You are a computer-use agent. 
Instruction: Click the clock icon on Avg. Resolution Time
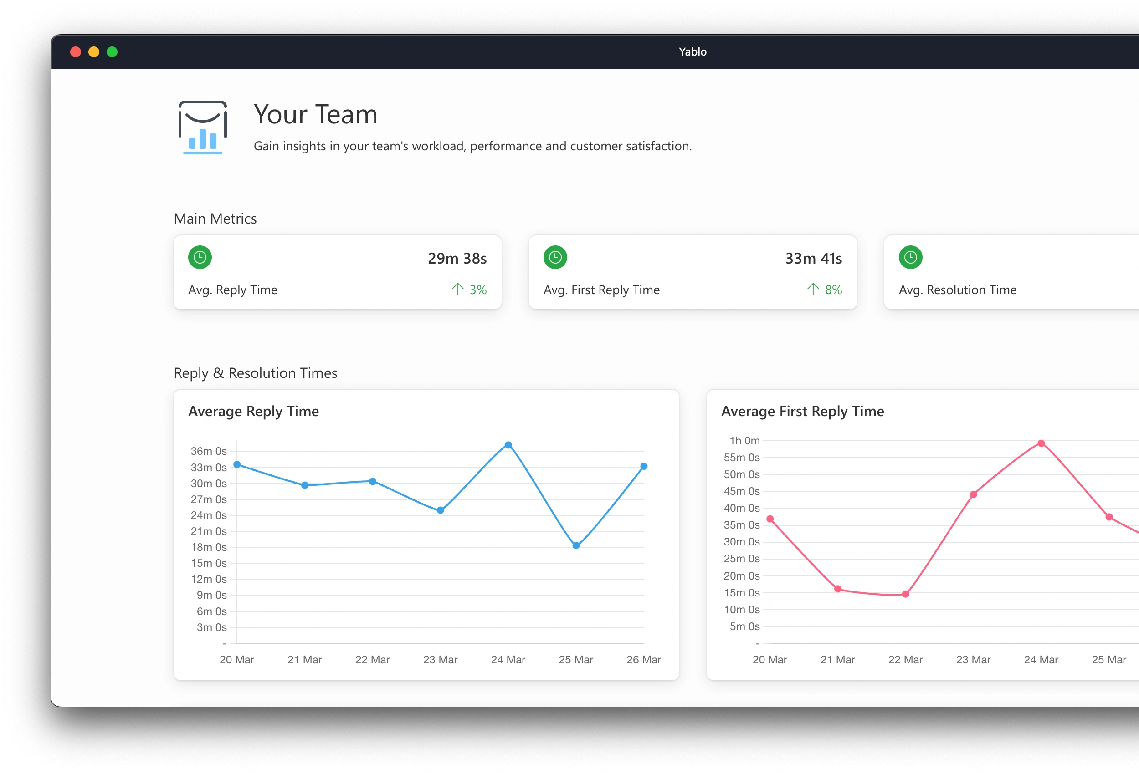(910, 257)
